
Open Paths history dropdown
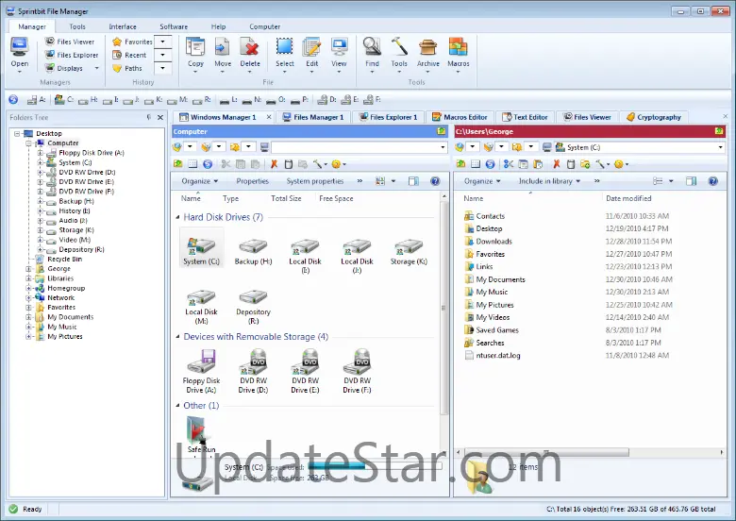click(163, 68)
